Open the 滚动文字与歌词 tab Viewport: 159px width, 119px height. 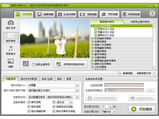[x=29, y=79]
